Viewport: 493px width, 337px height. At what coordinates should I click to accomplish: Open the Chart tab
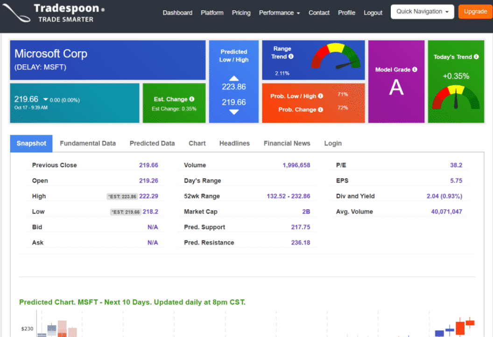pyautogui.click(x=197, y=144)
